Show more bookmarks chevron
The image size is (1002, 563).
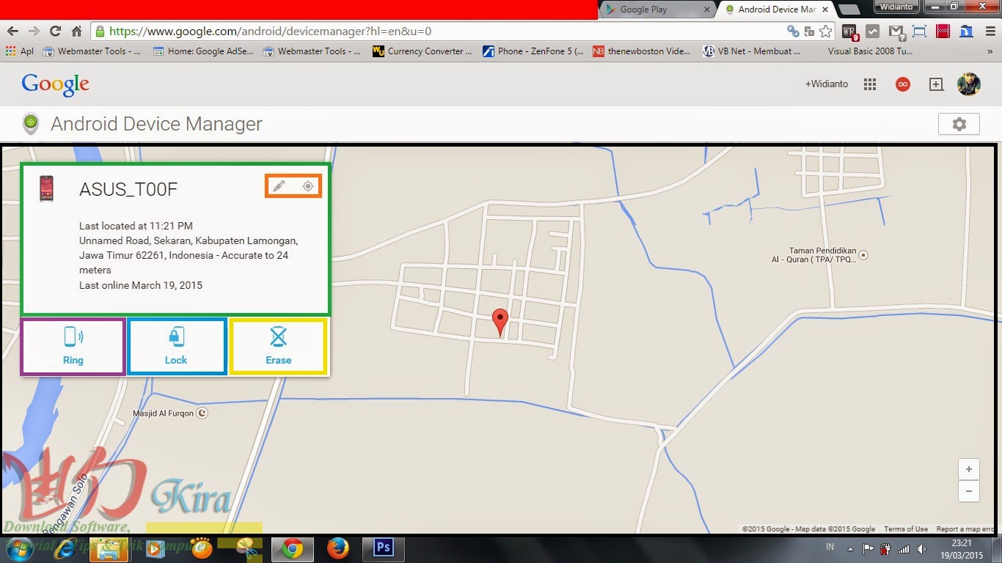click(990, 51)
